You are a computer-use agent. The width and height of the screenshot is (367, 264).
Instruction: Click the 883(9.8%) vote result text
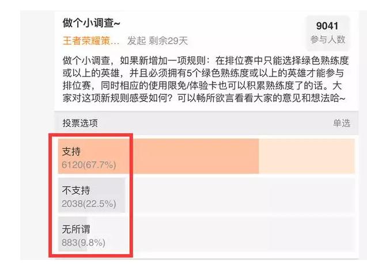[x=85, y=242]
